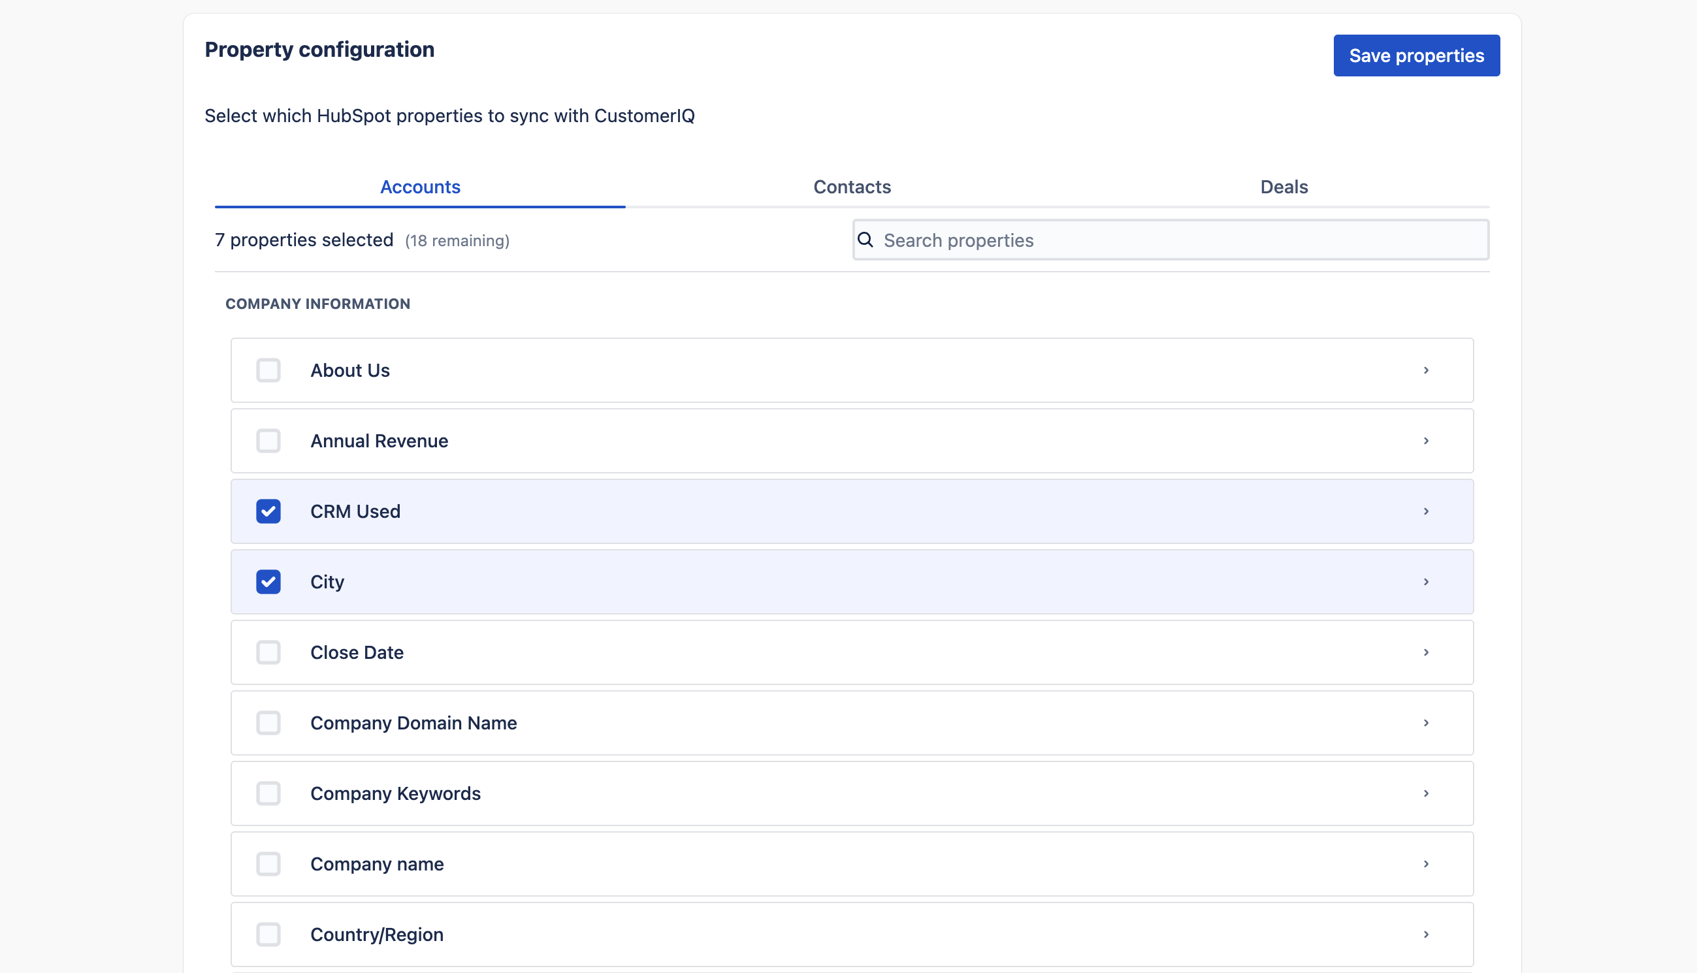
Task: Enable the Annual Revenue checkbox
Action: pyautogui.click(x=268, y=441)
